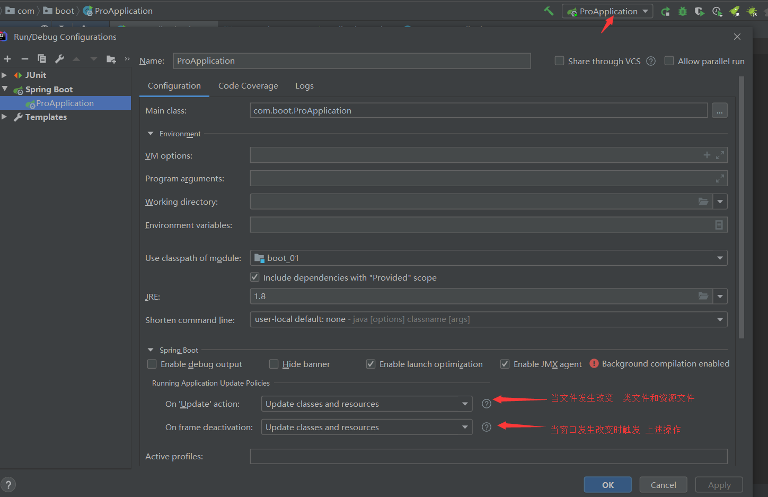Click the Active profiles input field
The image size is (768, 497).
[x=488, y=456]
